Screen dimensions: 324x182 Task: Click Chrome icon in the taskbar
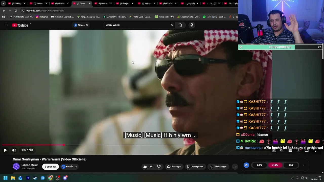(x=50, y=178)
